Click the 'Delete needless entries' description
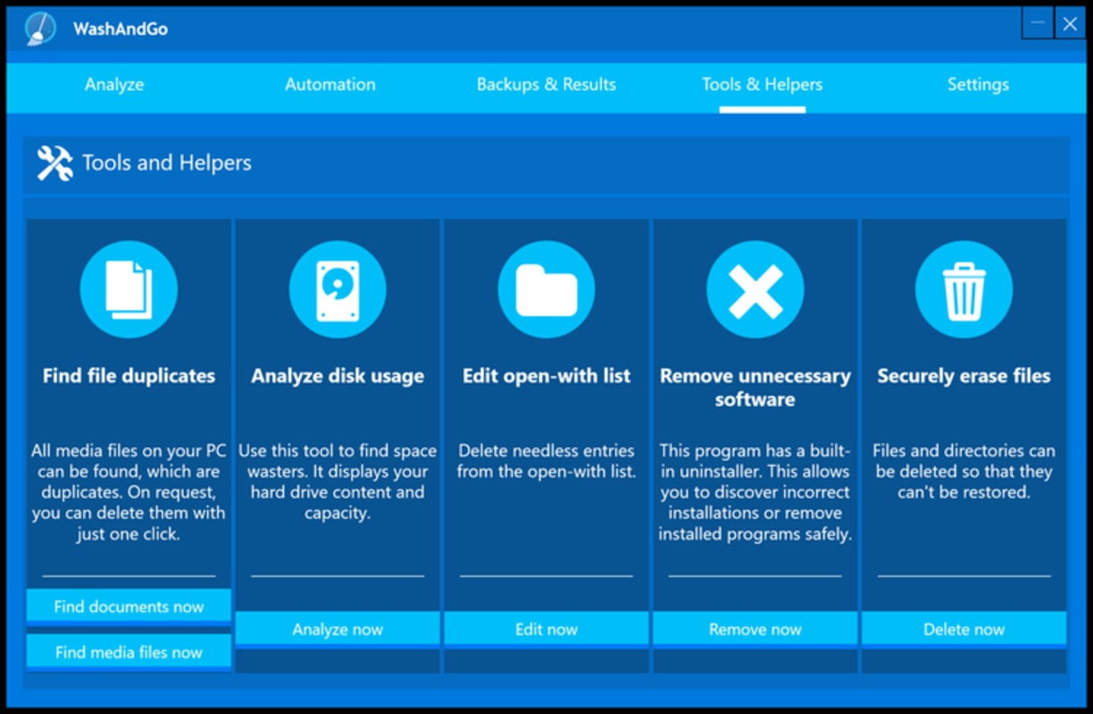This screenshot has width=1093, height=714. [x=546, y=461]
